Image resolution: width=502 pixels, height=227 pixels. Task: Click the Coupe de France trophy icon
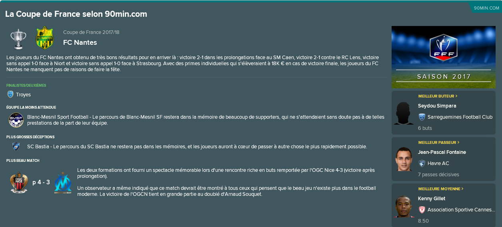[x=18, y=38]
